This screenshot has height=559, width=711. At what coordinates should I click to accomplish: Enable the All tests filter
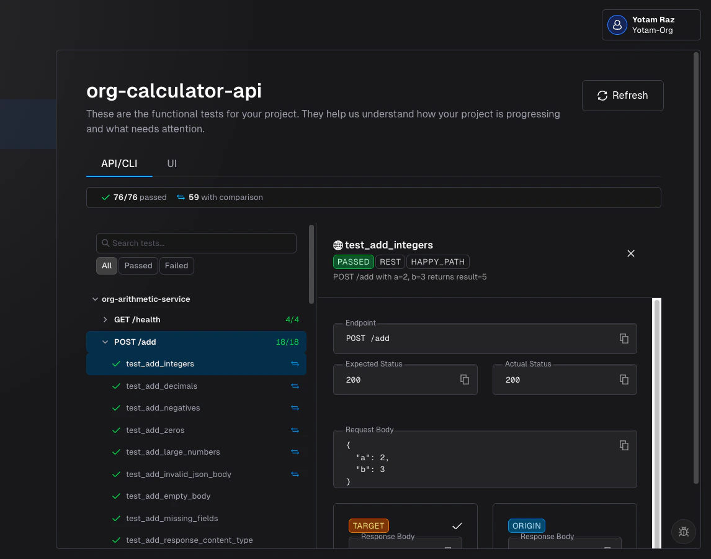coord(106,266)
